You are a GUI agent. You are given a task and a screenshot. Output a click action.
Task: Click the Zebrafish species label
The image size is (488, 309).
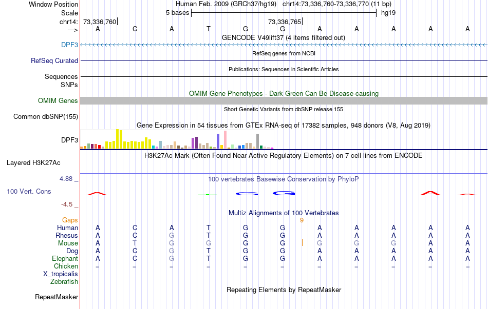click(64, 282)
